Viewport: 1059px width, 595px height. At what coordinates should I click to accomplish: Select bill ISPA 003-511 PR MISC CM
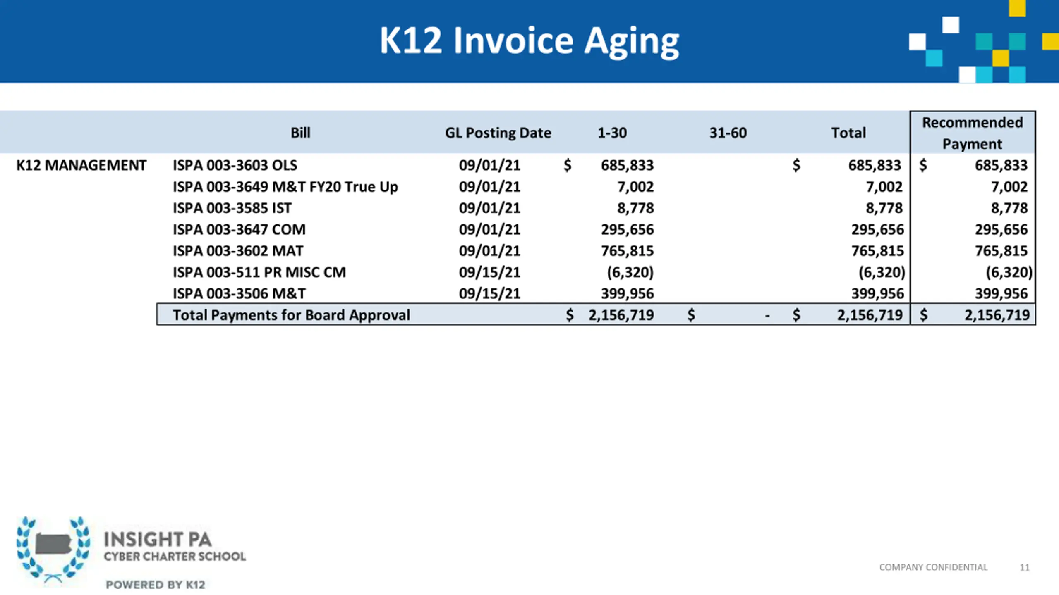coord(259,272)
